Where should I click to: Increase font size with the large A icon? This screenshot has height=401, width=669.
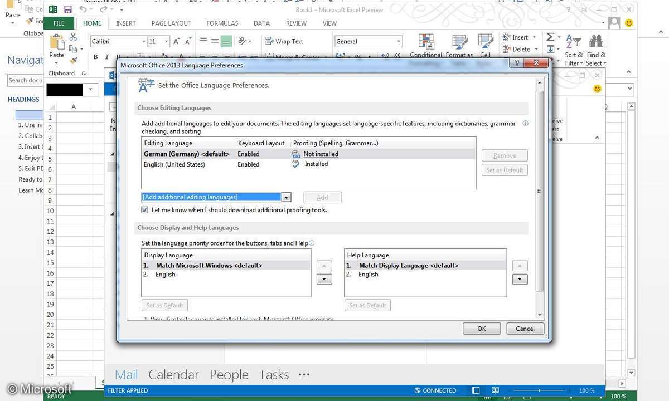[177, 41]
